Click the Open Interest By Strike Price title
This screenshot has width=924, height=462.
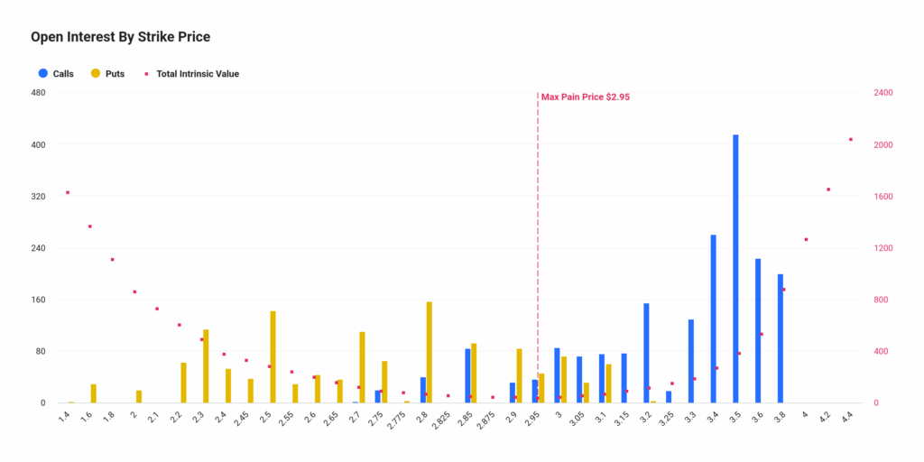click(120, 37)
